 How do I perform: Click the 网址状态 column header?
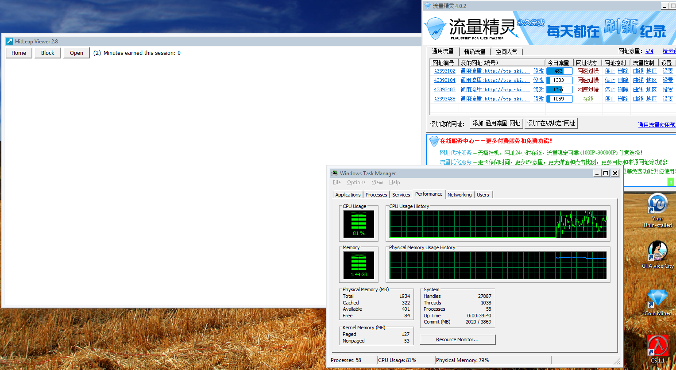(587, 63)
